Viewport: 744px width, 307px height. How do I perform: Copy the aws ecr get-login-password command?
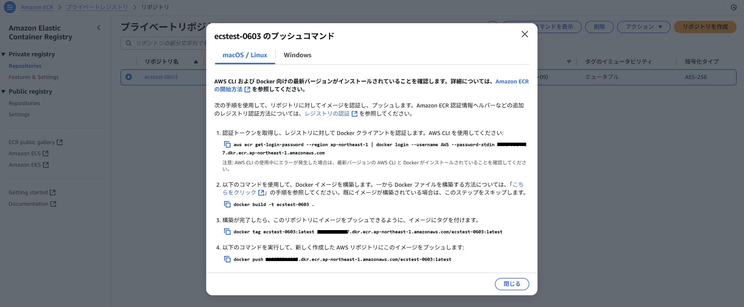227,144
